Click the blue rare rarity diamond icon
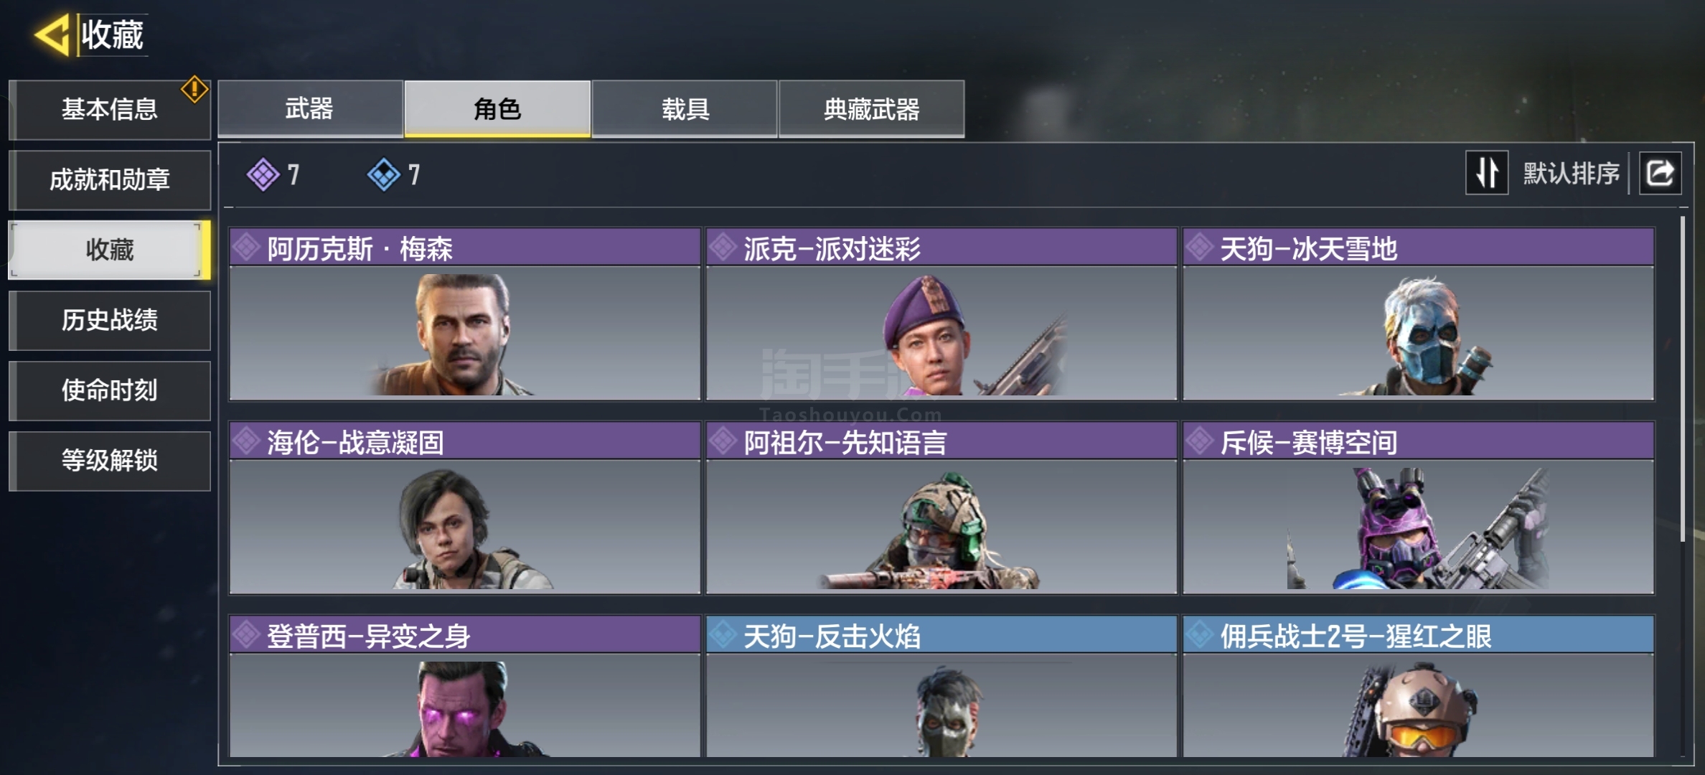 384,174
